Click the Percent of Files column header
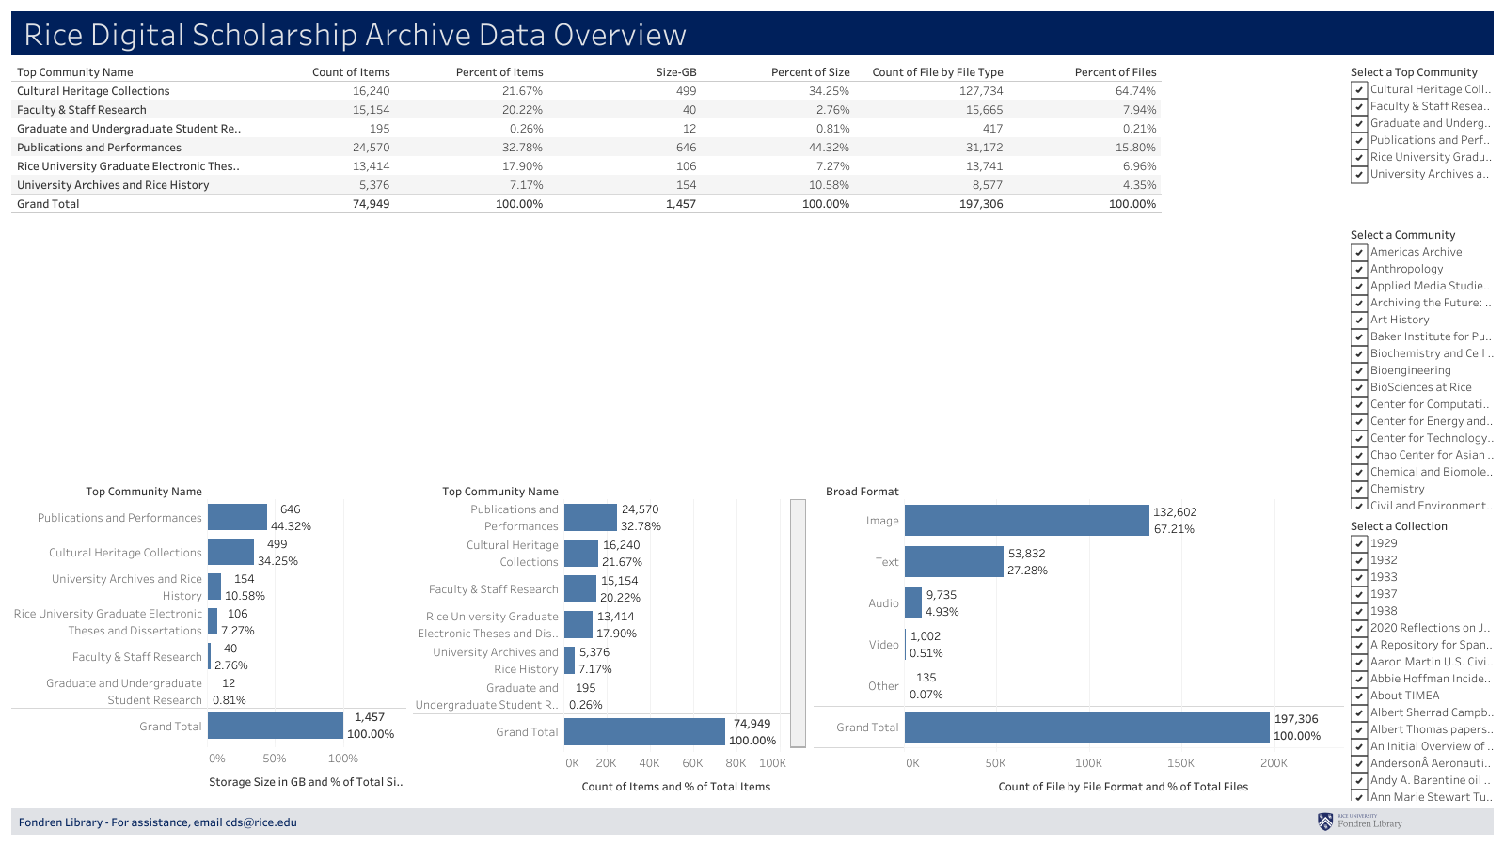Image resolution: width=1504 pixels, height=845 pixels. pyautogui.click(x=1116, y=72)
